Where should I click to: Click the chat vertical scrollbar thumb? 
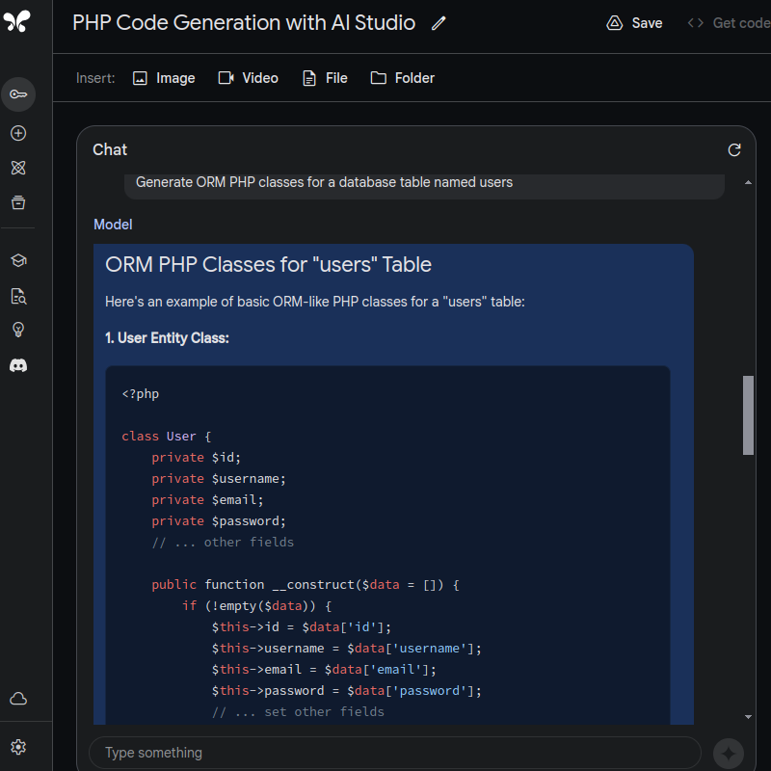(x=748, y=414)
